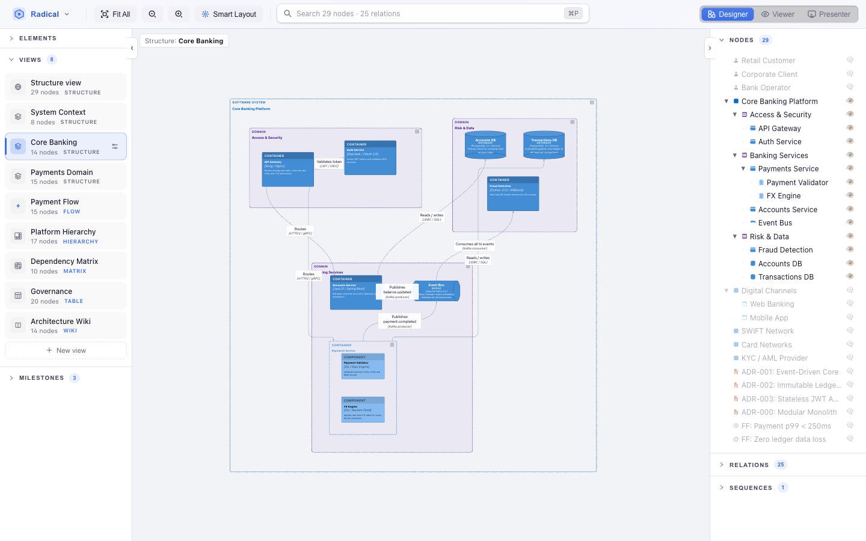Click the zoom in magnifier icon
Viewport: 866px width, 541px height.
point(179,14)
